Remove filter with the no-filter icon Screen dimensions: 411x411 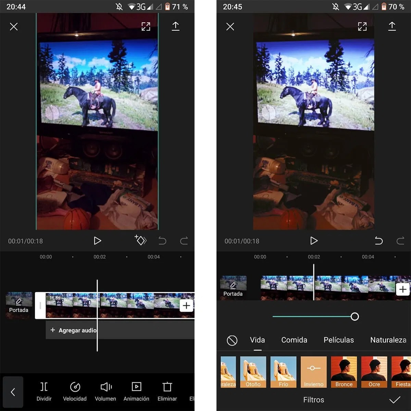232,340
